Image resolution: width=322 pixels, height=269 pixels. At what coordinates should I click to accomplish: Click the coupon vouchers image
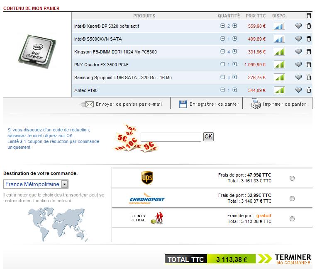(136, 138)
